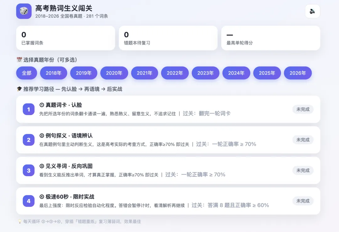Click the lightbulb tip icon at bottom
Viewport: 339px width, 232px height.
pos(20,221)
